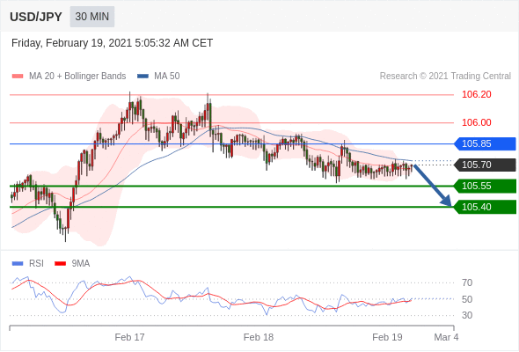Click the Feb 17 date axis marker

pyautogui.click(x=130, y=337)
